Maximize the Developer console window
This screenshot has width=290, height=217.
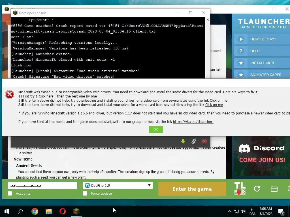click(x=191, y=13)
